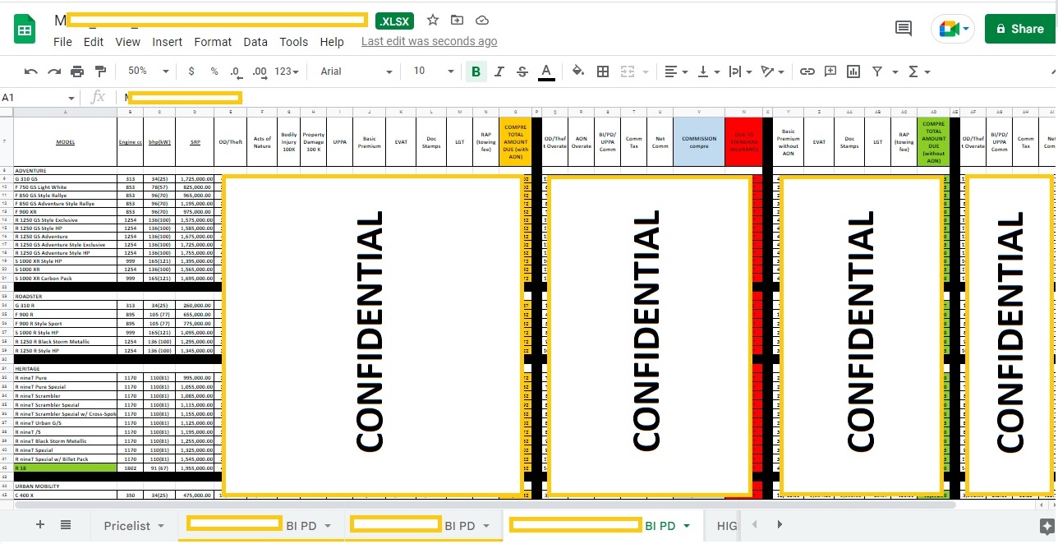Move document to a folder
The height and width of the screenshot is (544, 1058).
[x=458, y=21]
